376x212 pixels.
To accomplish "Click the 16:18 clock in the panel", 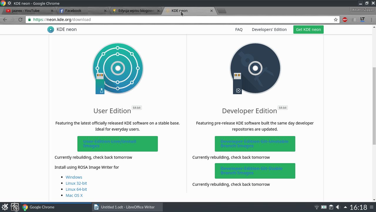I will (358, 207).
